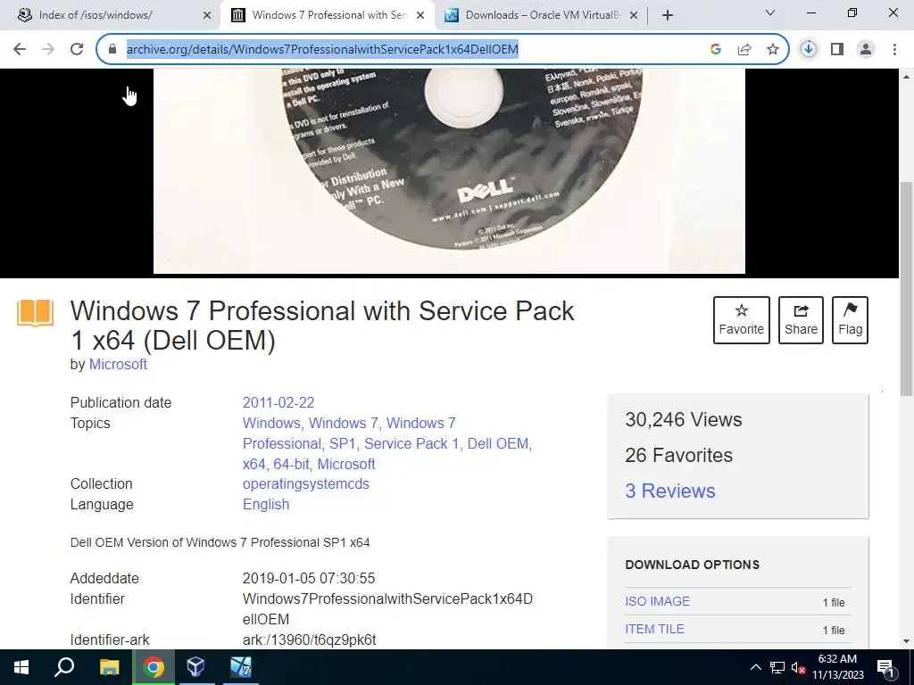Click the page scrollbar thumb

pos(906,288)
